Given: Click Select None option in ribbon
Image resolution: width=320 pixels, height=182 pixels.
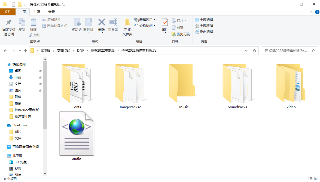Looking at the screenshot, I should [x=204, y=26].
